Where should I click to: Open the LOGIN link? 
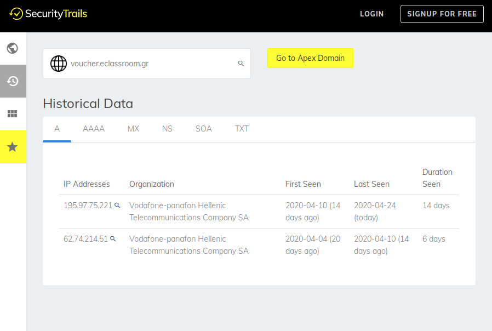click(372, 14)
